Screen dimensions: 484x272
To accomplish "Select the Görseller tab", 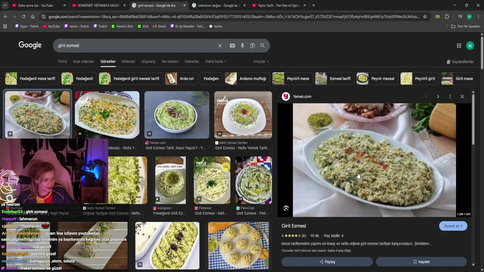I will point(108,62).
